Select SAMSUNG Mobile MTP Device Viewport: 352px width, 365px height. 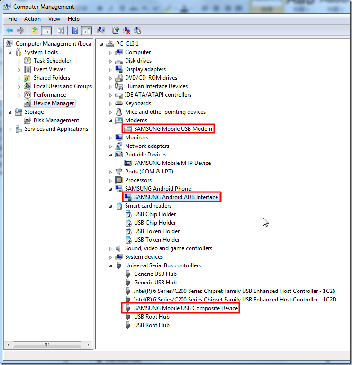(x=172, y=163)
